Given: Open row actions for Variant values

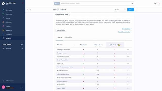Looking at the screenshot, I should pos(128,88).
